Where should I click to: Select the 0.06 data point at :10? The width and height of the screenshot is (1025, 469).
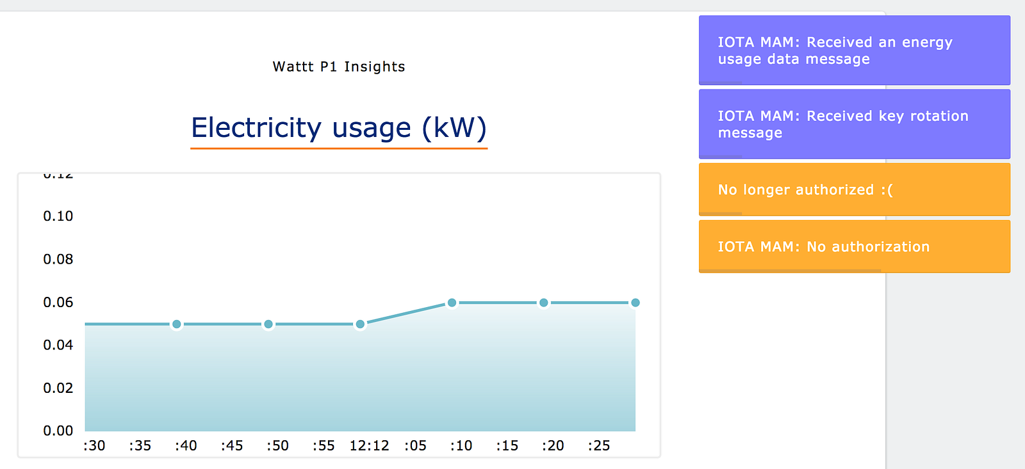[452, 303]
